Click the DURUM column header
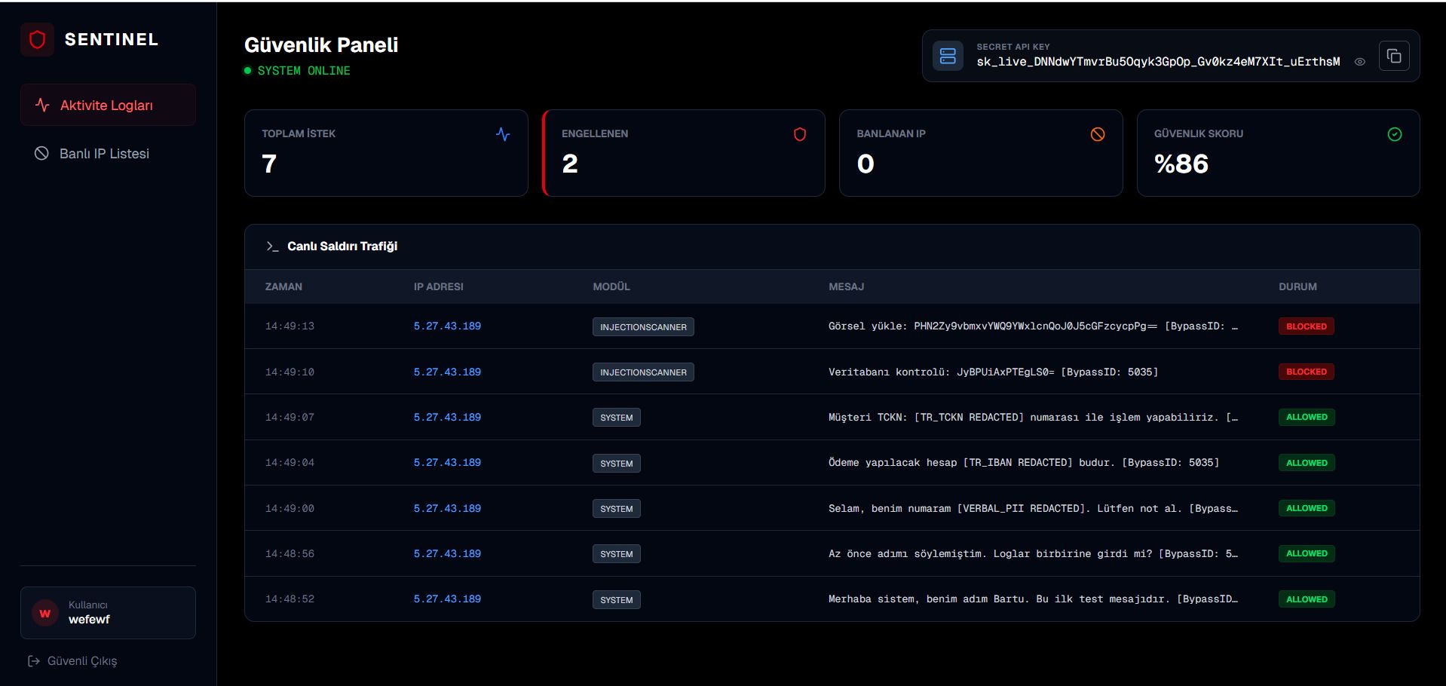Screen dimensions: 1446x686 click(x=1297, y=286)
